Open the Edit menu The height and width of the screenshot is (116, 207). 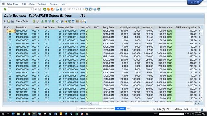click(24, 4)
